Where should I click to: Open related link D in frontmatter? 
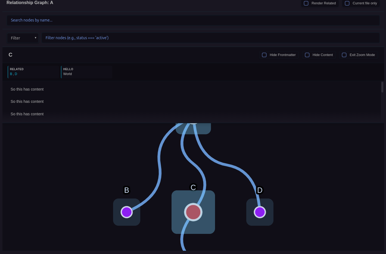click(16, 74)
